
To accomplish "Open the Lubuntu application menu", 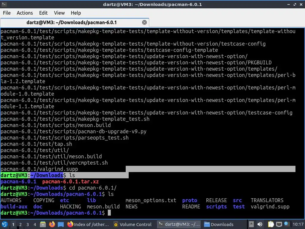I will coord(5,224).
